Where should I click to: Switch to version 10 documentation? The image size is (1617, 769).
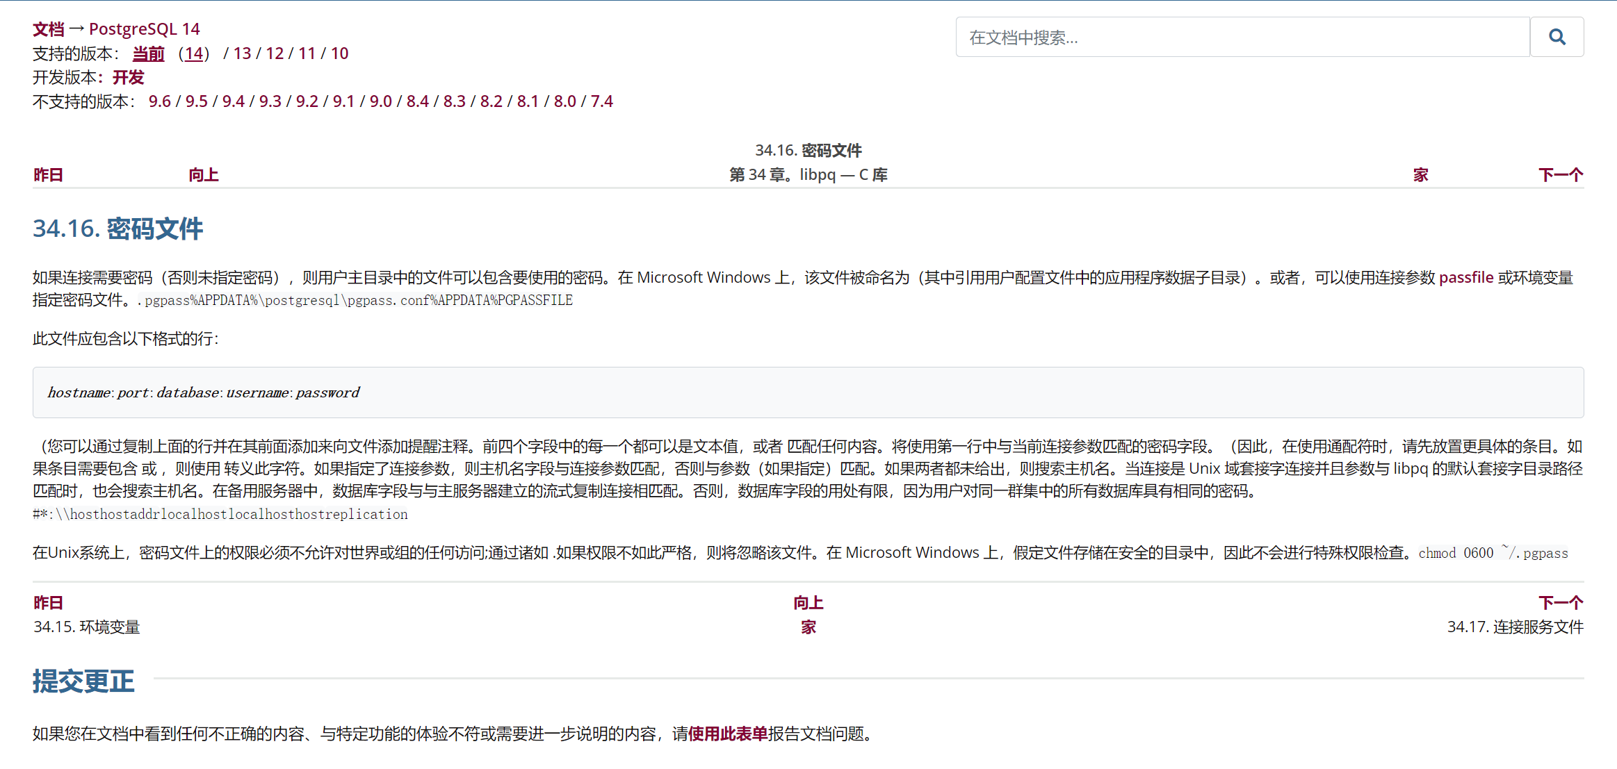(339, 53)
